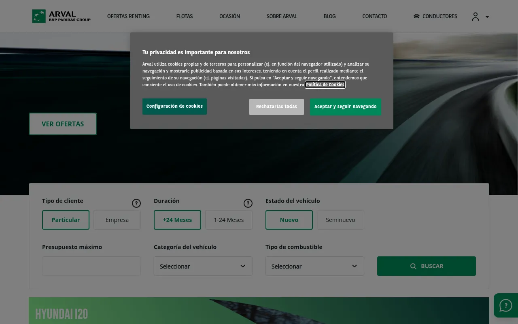Click the help icon beside Duración
This screenshot has height=324, width=518.
[x=248, y=203]
